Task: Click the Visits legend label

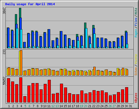Action: pos(136,59)
